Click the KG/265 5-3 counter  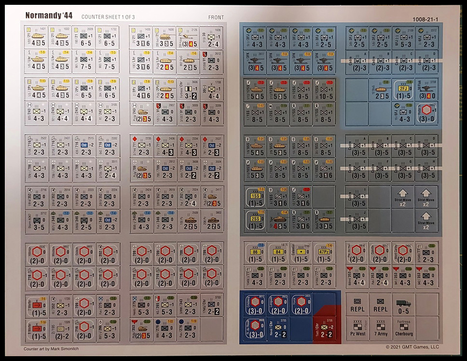coord(165,306)
